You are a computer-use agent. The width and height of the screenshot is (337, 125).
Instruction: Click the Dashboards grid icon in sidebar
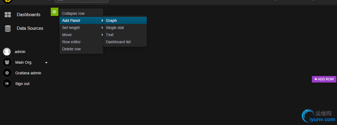[x=8, y=15]
